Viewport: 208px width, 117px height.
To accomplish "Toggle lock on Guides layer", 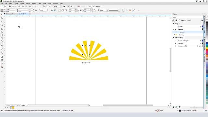I will pyautogui.click(x=201, y=27).
